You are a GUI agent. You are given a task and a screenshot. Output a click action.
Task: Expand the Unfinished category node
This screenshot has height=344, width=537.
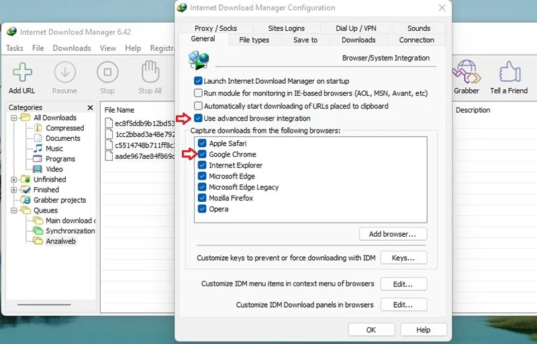pyautogui.click(x=13, y=179)
